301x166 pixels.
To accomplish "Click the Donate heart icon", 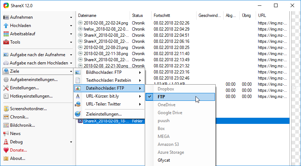I will pyautogui.click(x=6, y=150).
